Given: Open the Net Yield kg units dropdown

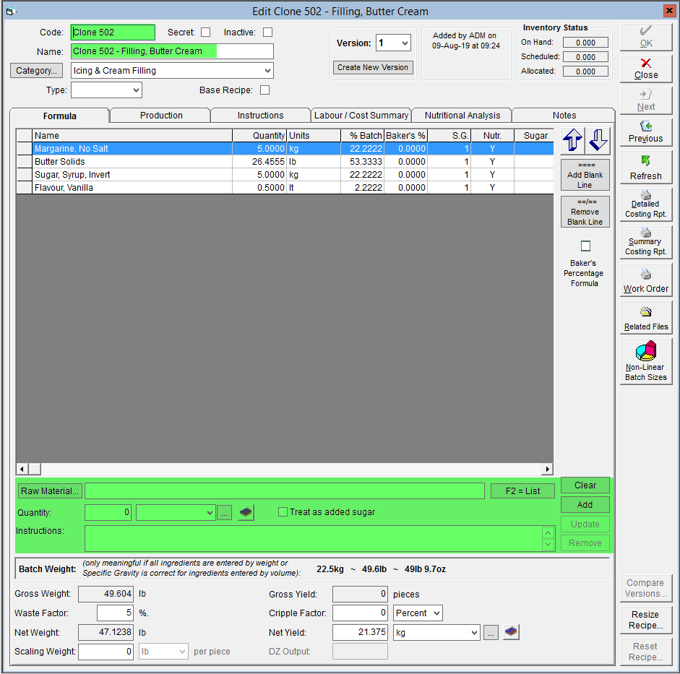Looking at the screenshot, I should coord(475,632).
